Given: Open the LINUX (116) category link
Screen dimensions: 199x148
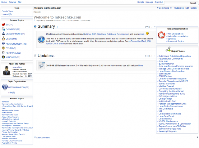Looking at the screenshot, I should [x=11, y=39].
